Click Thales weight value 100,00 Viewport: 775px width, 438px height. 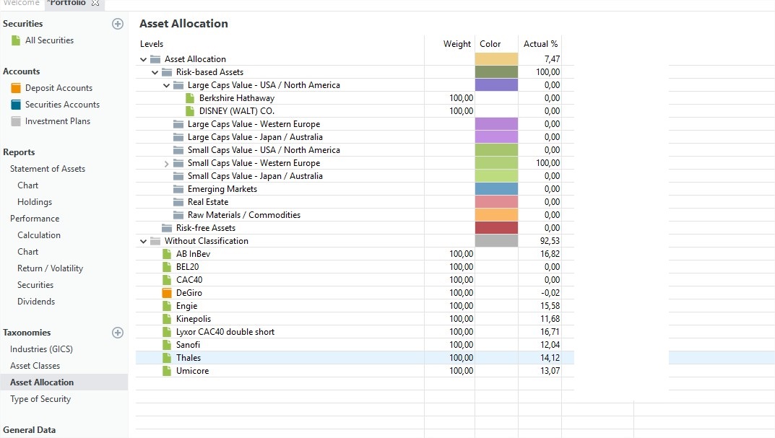461,358
